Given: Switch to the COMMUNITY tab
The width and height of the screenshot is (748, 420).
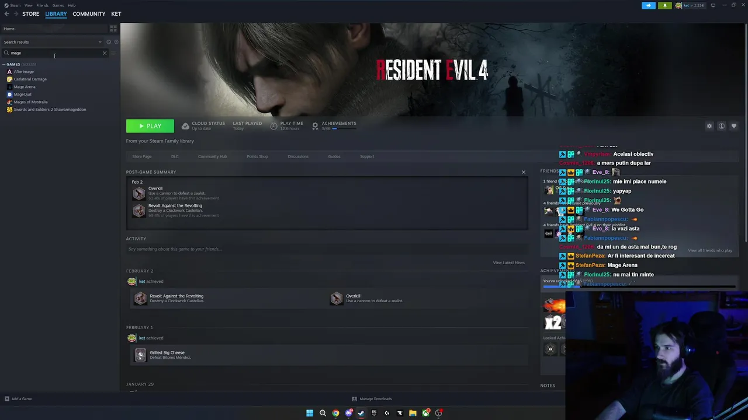Looking at the screenshot, I should [89, 14].
